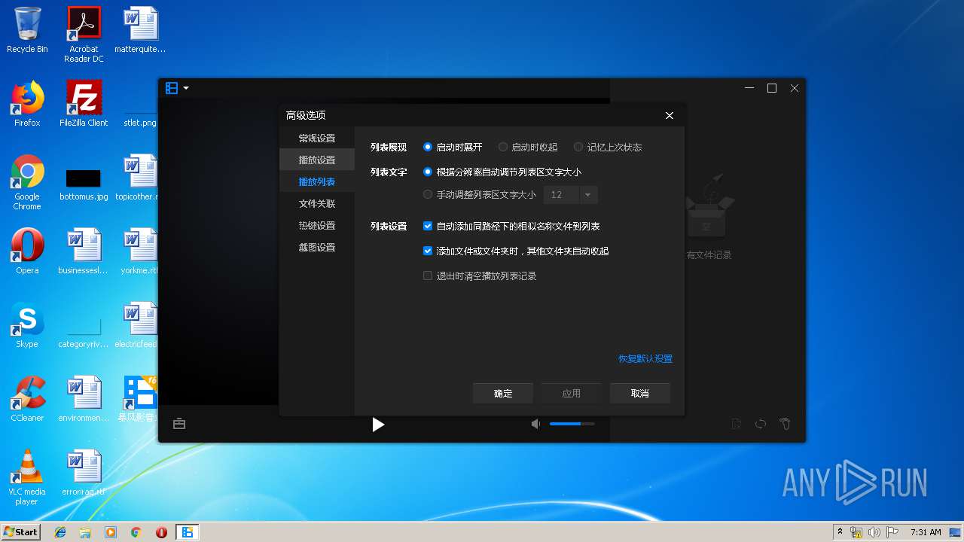Launch Google Chrome from the desktop
Image resolution: width=964 pixels, height=542 pixels.
pos(27,183)
